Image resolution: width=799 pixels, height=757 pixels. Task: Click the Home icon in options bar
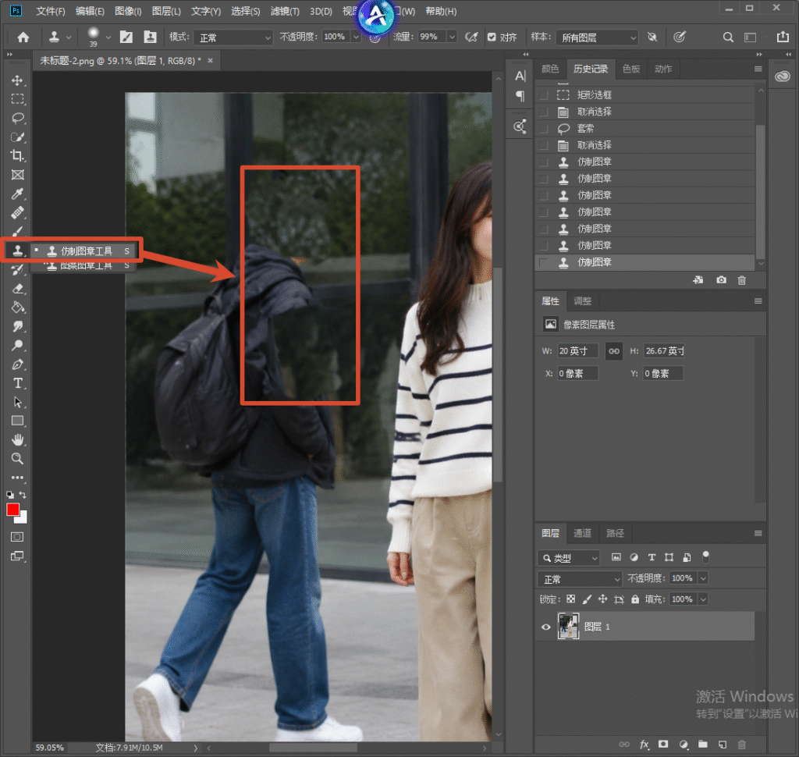click(x=23, y=37)
